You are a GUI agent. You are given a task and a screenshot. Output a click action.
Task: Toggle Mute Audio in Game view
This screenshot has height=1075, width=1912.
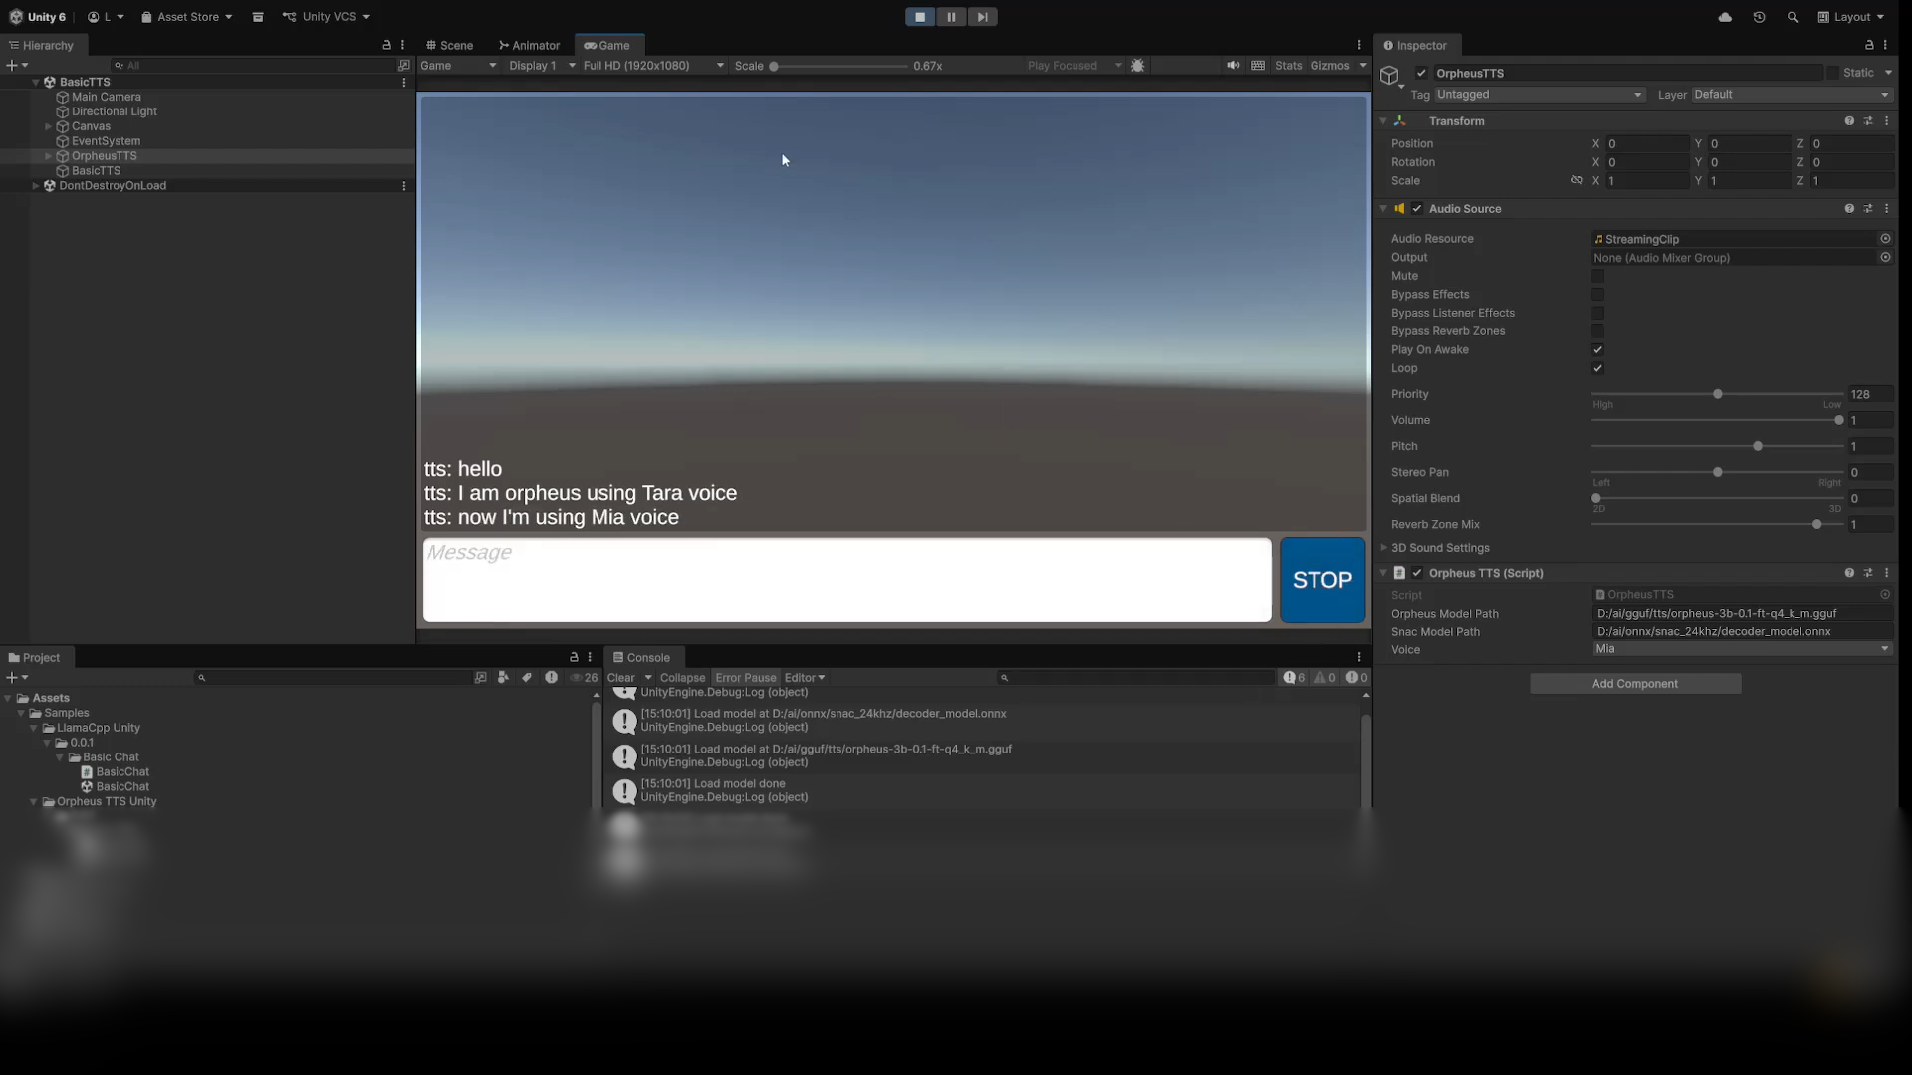pyautogui.click(x=1233, y=66)
